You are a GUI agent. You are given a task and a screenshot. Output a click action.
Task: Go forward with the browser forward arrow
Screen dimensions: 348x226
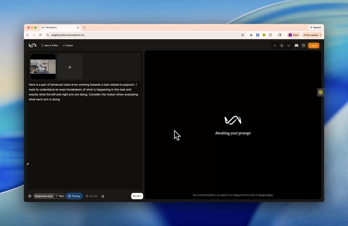tap(34, 35)
